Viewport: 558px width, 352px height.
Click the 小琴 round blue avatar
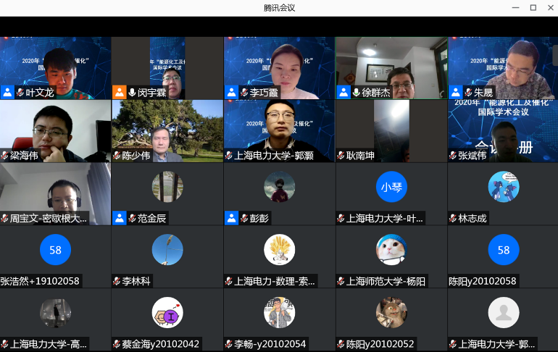[x=391, y=187]
